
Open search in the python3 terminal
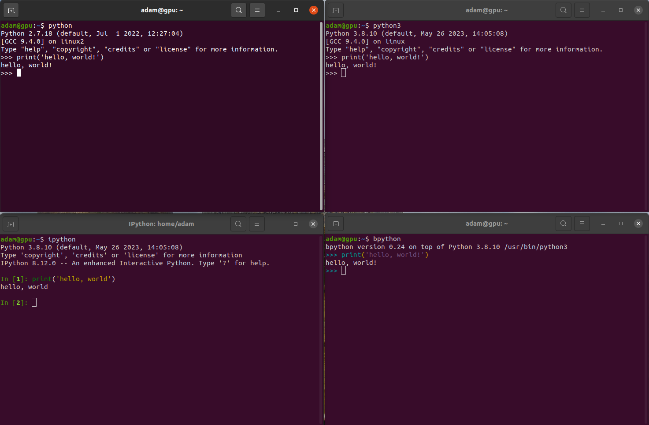(563, 10)
